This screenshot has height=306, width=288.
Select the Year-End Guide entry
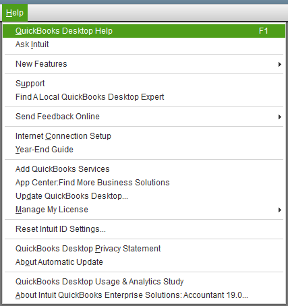pyautogui.click(x=144, y=150)
